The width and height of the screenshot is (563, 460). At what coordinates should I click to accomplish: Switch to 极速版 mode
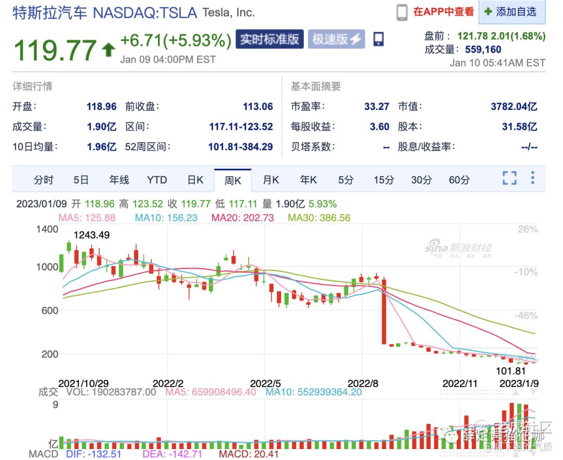point(336,39)
